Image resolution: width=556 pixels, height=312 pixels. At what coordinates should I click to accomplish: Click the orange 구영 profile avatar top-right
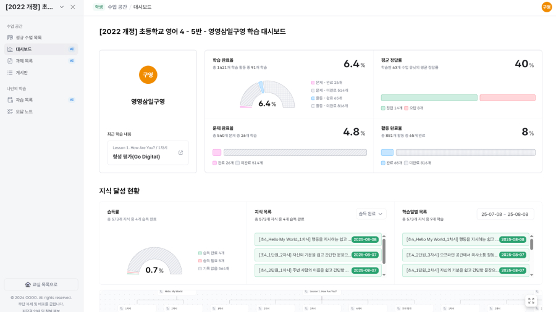click(547, 7)
